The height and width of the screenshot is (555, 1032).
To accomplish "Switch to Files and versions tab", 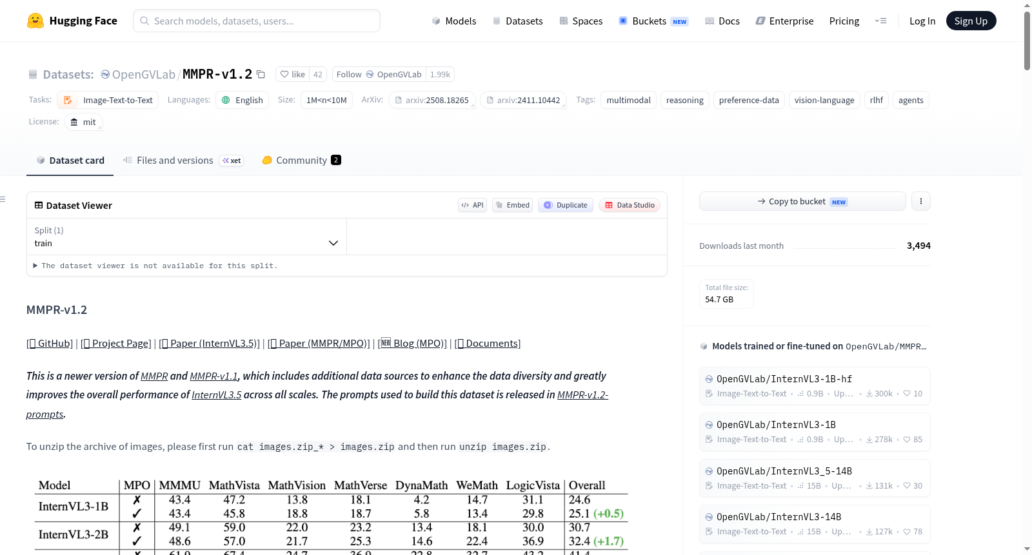I will point(183,160).
